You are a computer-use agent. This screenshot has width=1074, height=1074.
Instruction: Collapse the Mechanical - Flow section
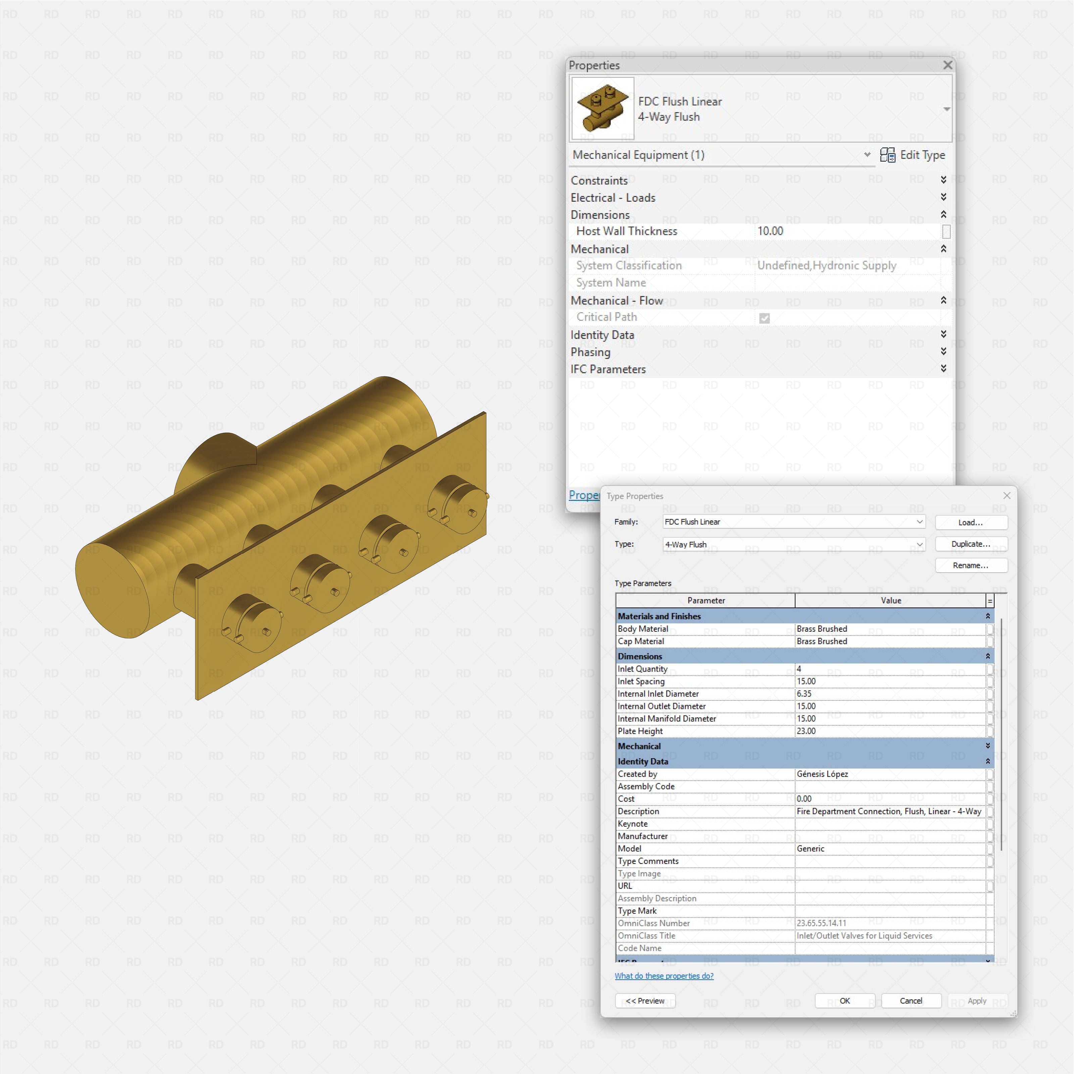click(943, 300)
